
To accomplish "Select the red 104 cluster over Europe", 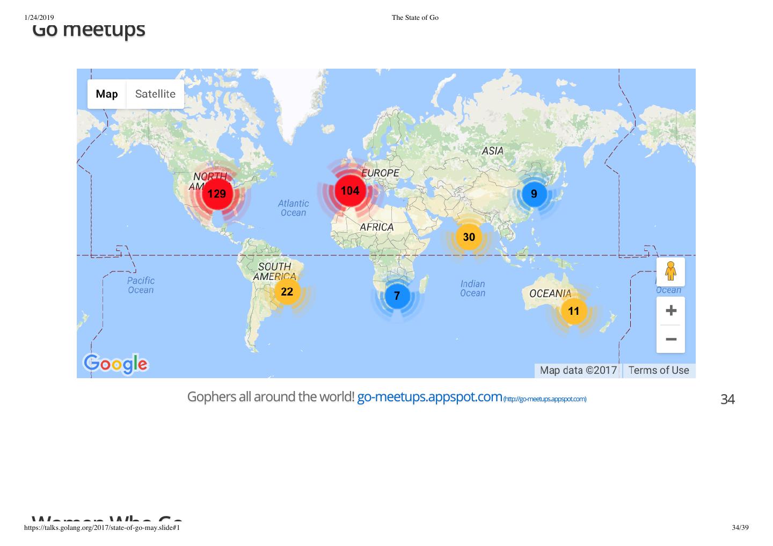I will pyautogui.click(x=350, y=190).
